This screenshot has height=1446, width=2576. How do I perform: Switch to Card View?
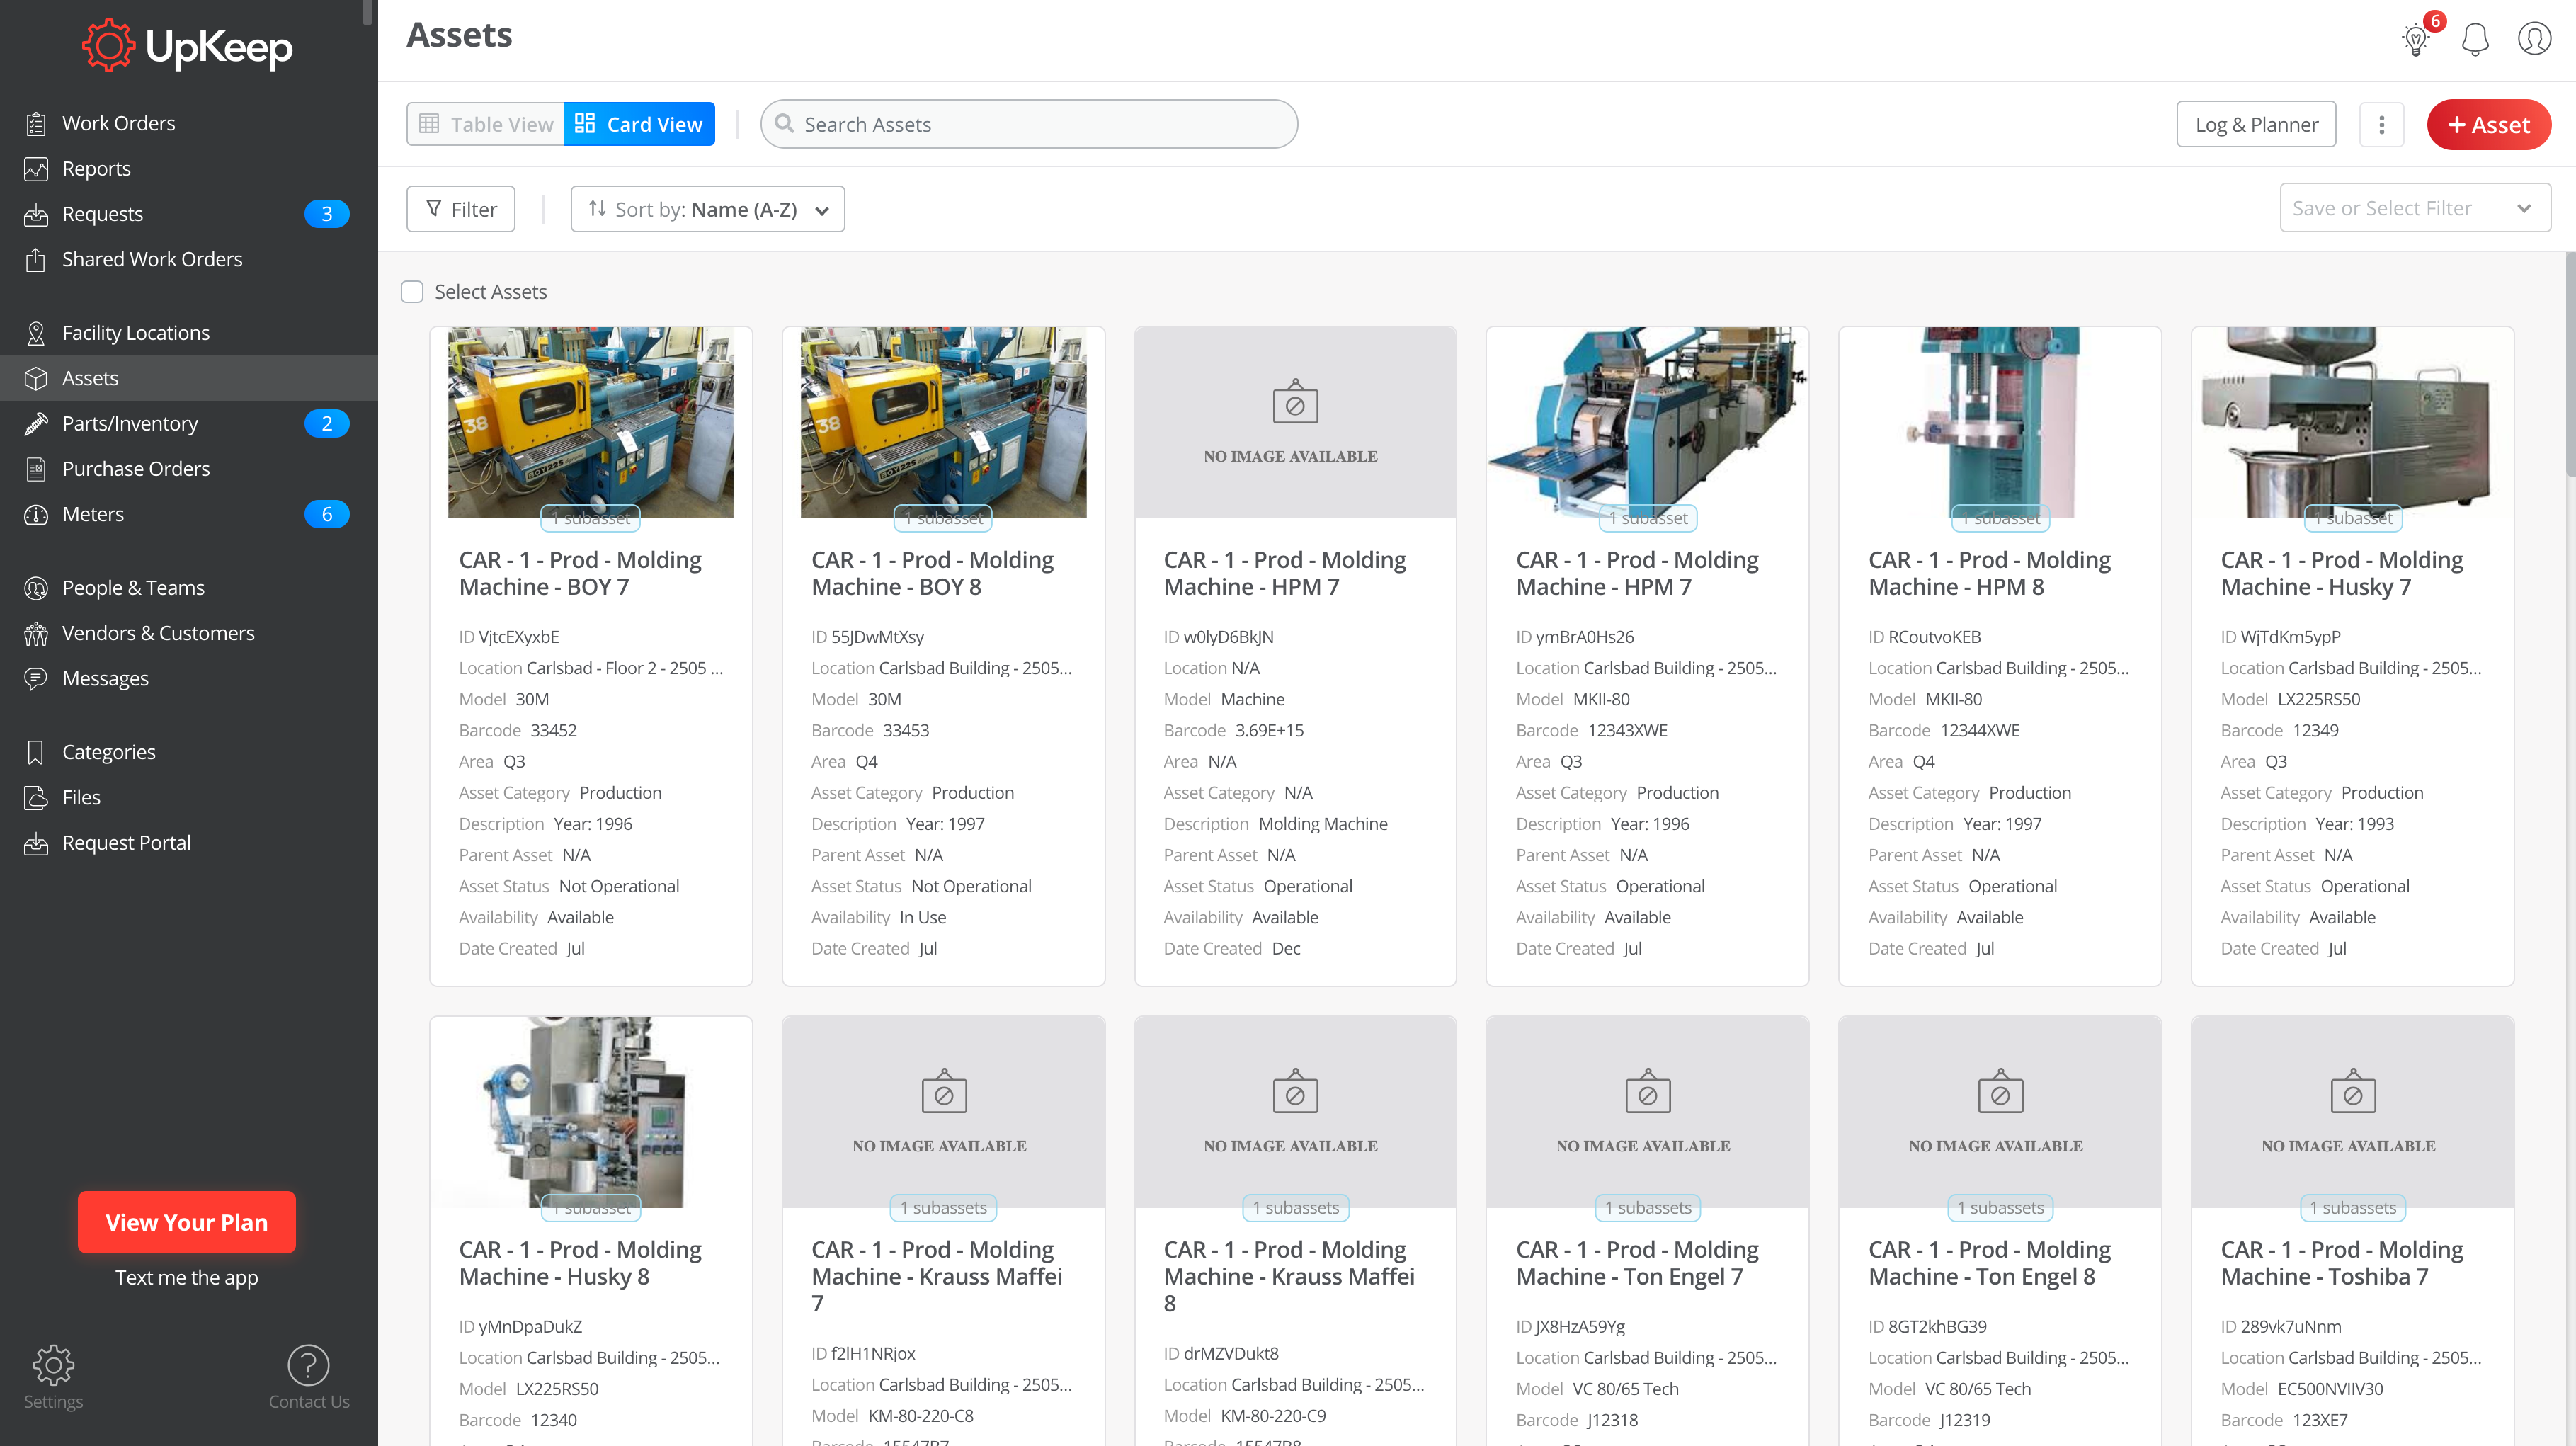[x=639, y=125]
